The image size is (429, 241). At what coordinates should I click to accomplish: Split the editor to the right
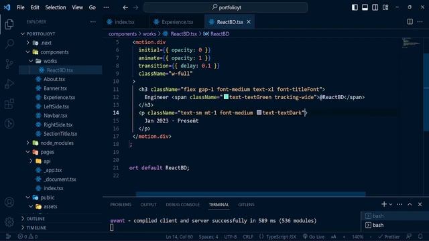pos(410,21)
